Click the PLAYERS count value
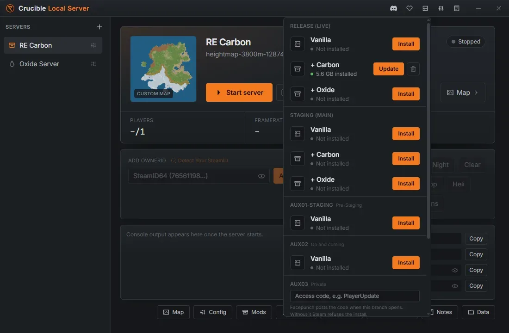509x333 pixels. [x=137, y=132]
